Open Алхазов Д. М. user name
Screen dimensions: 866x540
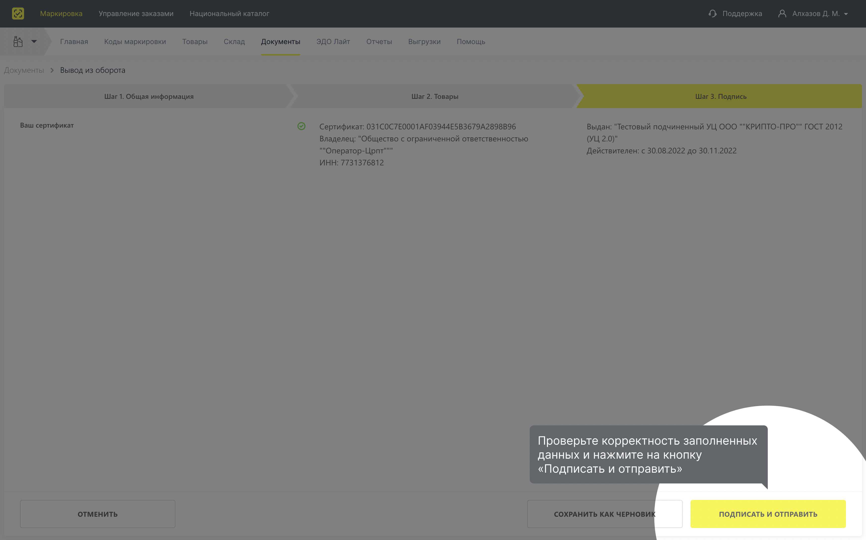[816, 14]
